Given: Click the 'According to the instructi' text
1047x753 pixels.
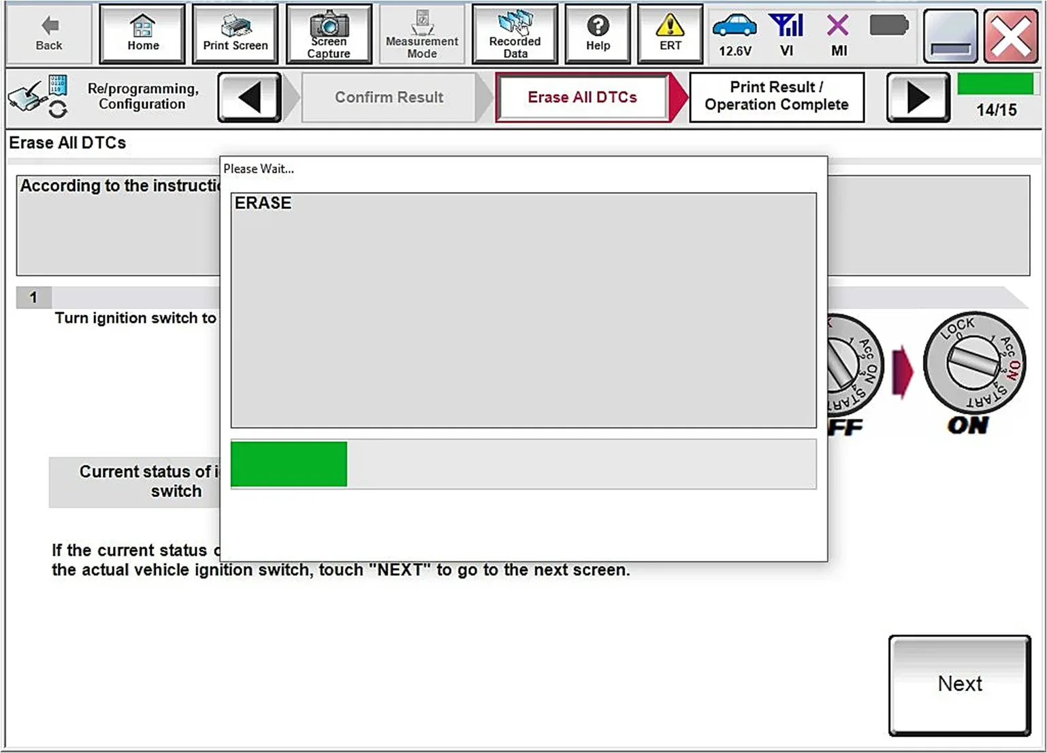Looking at the screenshot, I should 121,186.
